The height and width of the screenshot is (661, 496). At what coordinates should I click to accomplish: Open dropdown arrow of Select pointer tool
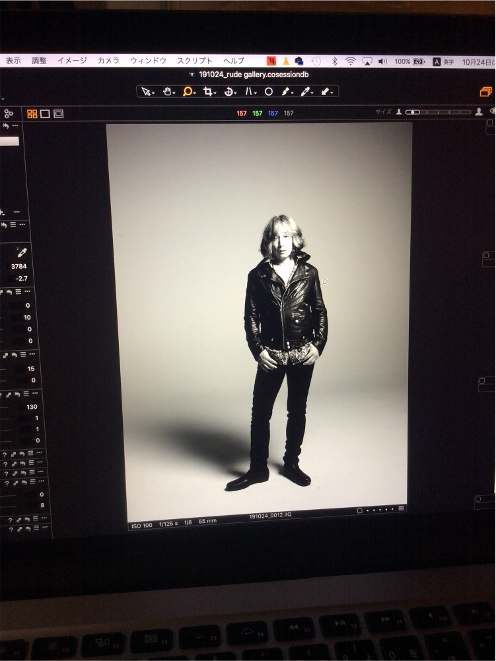(x=153, y=93)
